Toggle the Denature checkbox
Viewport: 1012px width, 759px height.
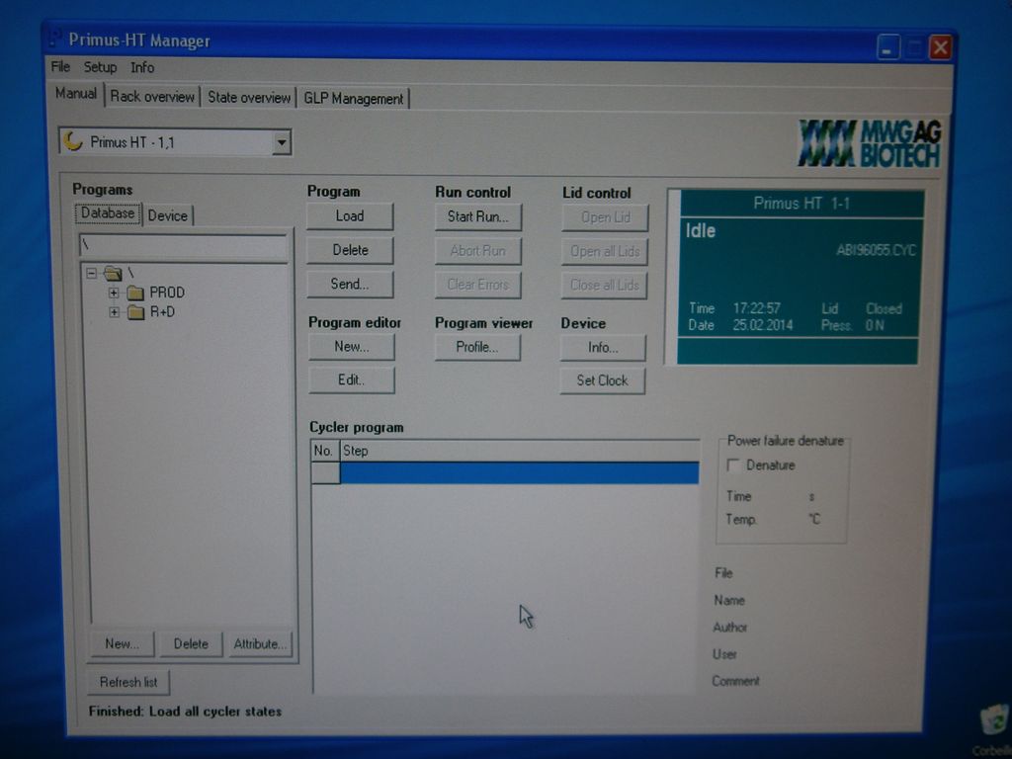point(733,464)
